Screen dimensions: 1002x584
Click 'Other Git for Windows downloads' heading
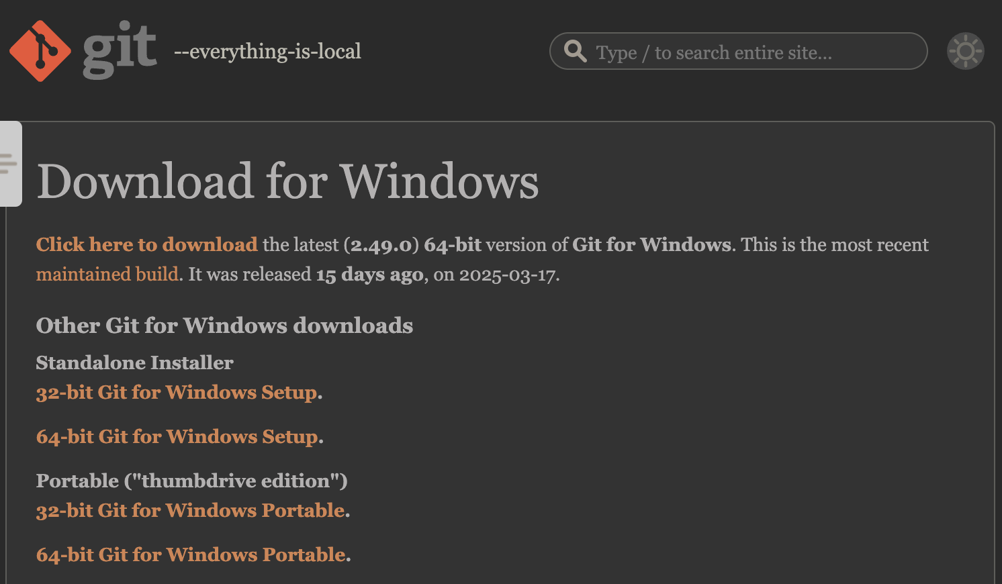(x=224, y=326)
